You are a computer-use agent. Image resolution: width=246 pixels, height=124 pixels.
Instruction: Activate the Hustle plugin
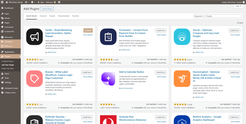(88, 30)
